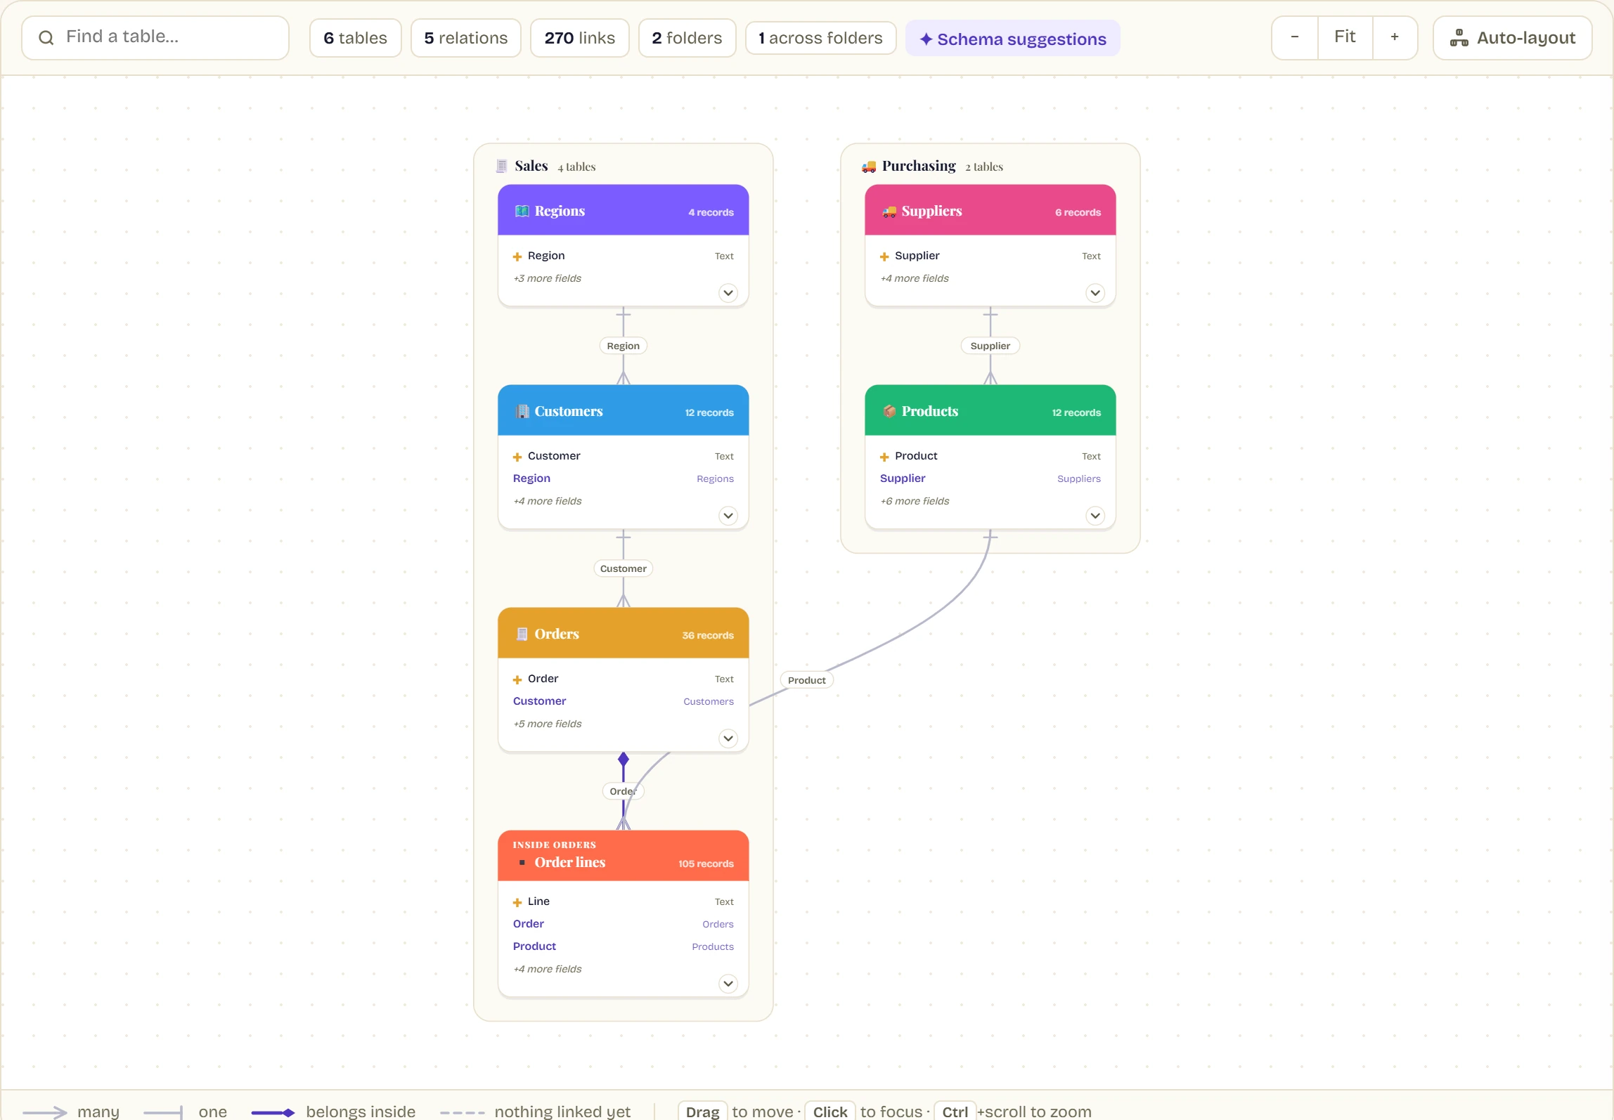Click the search magnifier icon
Image resolution: width=1614 pixels, height=1120 pixels.
[x=46, y=38]
